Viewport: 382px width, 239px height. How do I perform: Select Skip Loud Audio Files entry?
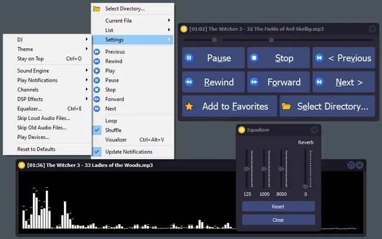(x=42, y=118)
